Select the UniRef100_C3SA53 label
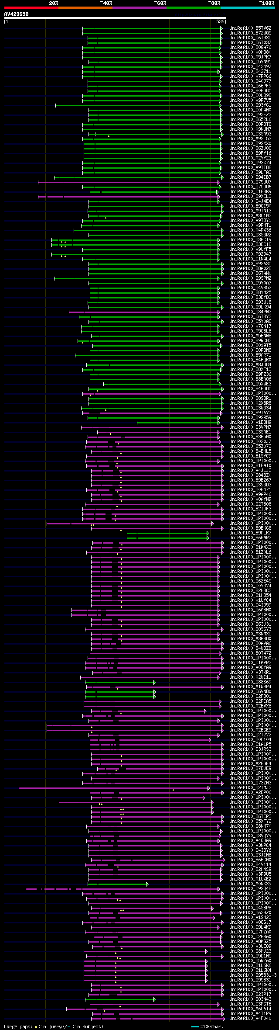The image size is (279, 1030). tap(250, 134)
